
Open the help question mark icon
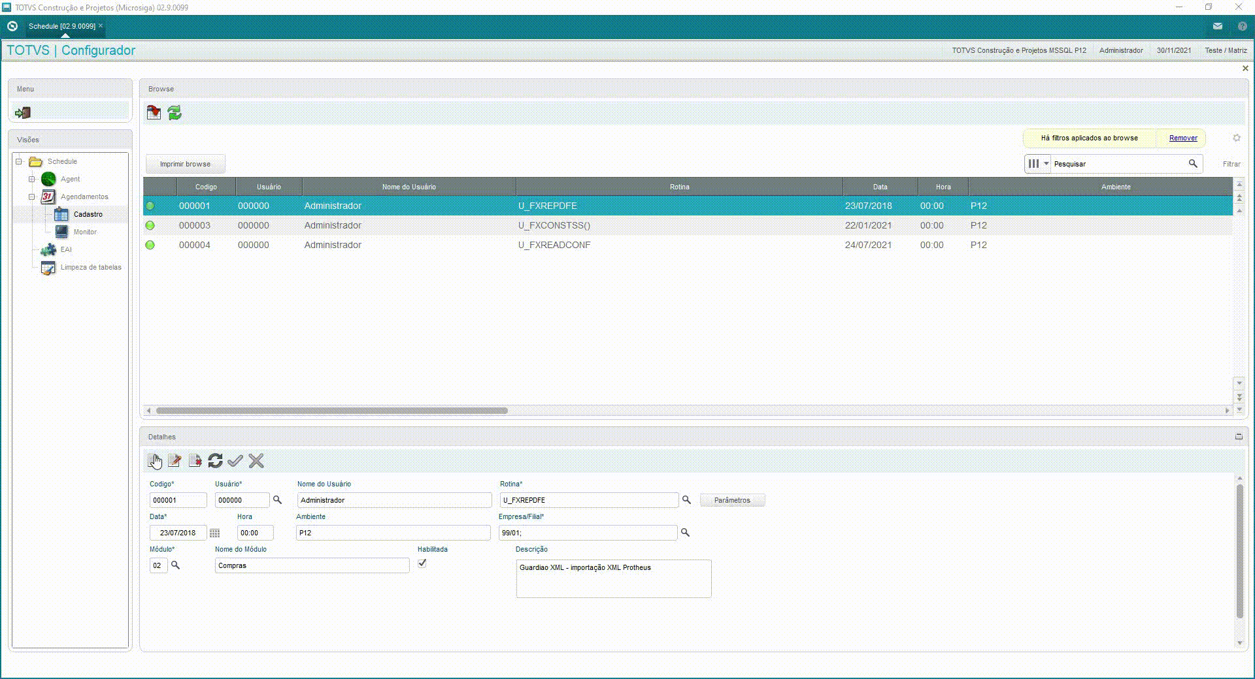[x=1243, y=26]
